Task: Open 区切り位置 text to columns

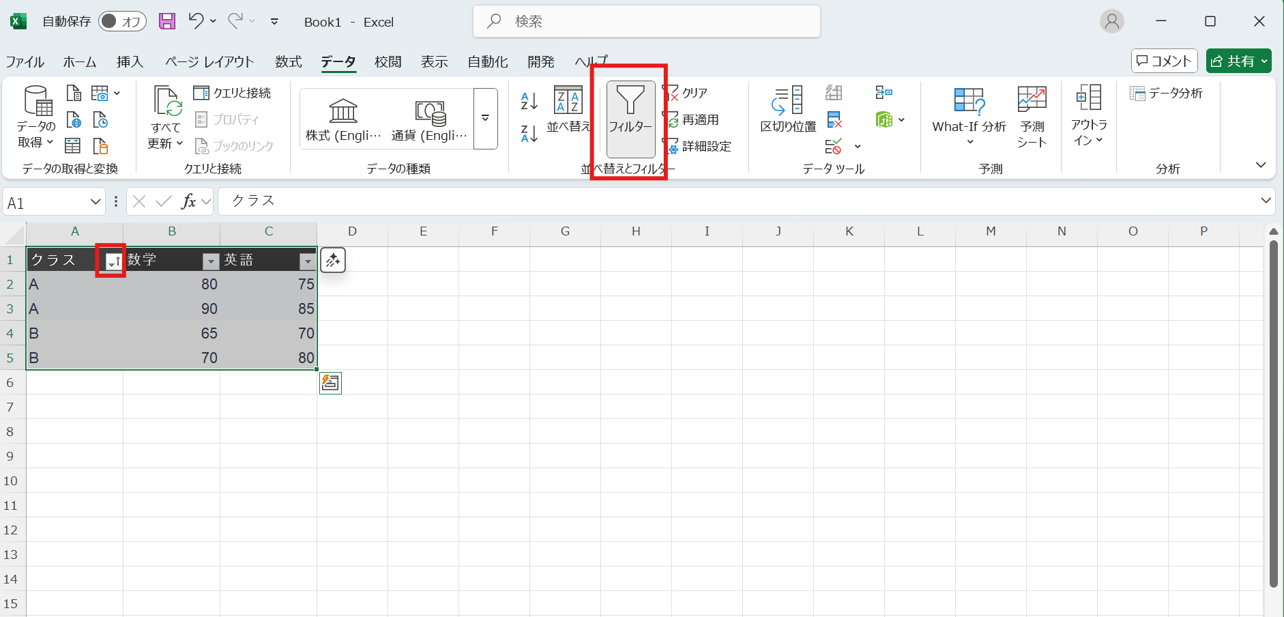Action: click(788, 109)
